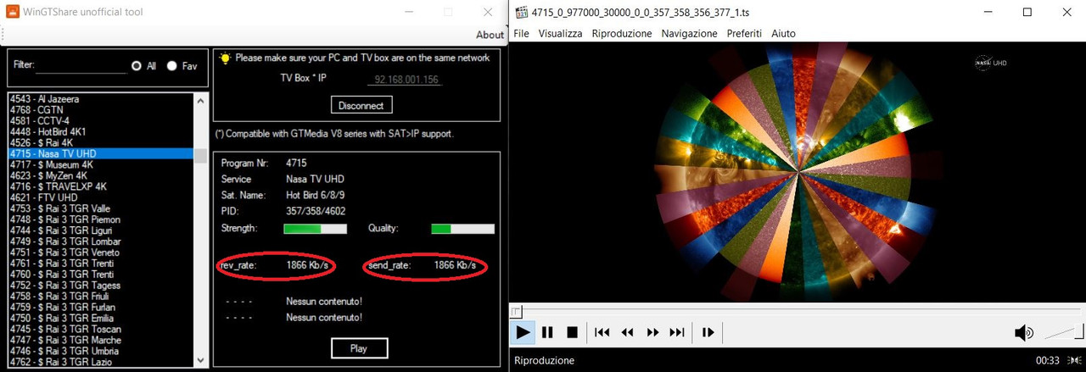The height and width of the screenshot is (372, 1086).
Task: Select channel 4746 - $ Rai 3 TGR Umbria
Action: click(101, 351)
